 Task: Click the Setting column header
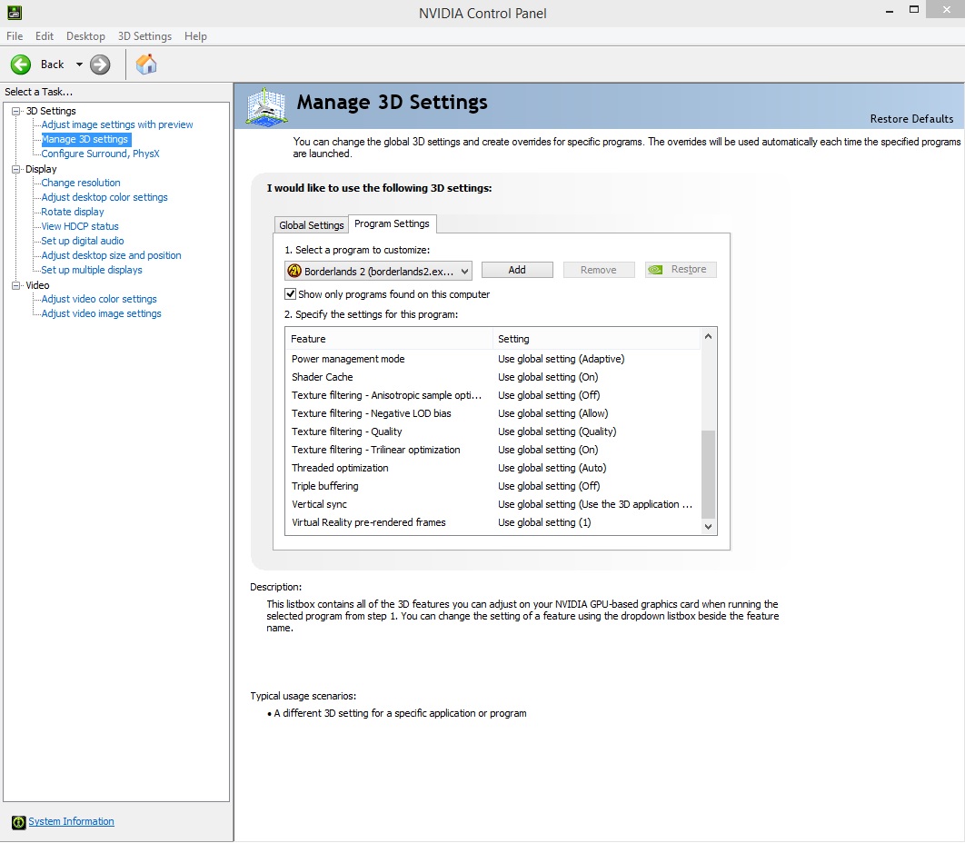pos(596,339)
